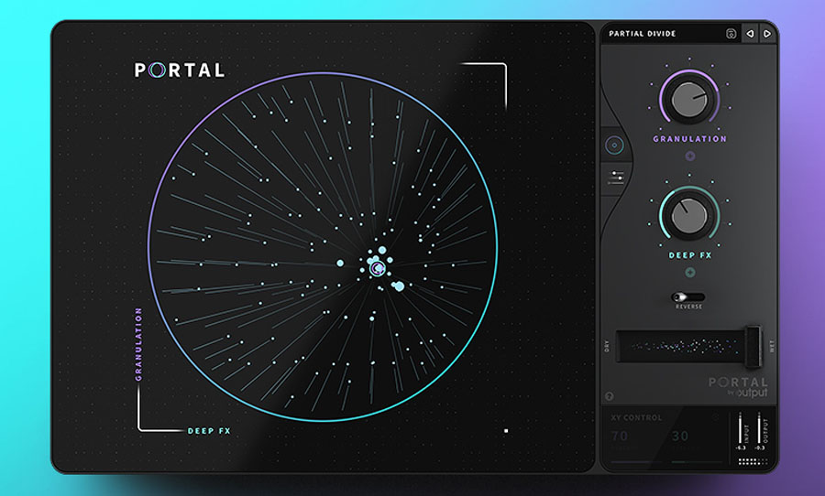This screenshot has height=496, width=825.
Task: Switch to the XY circle main view tab
Action: point(614,145)
